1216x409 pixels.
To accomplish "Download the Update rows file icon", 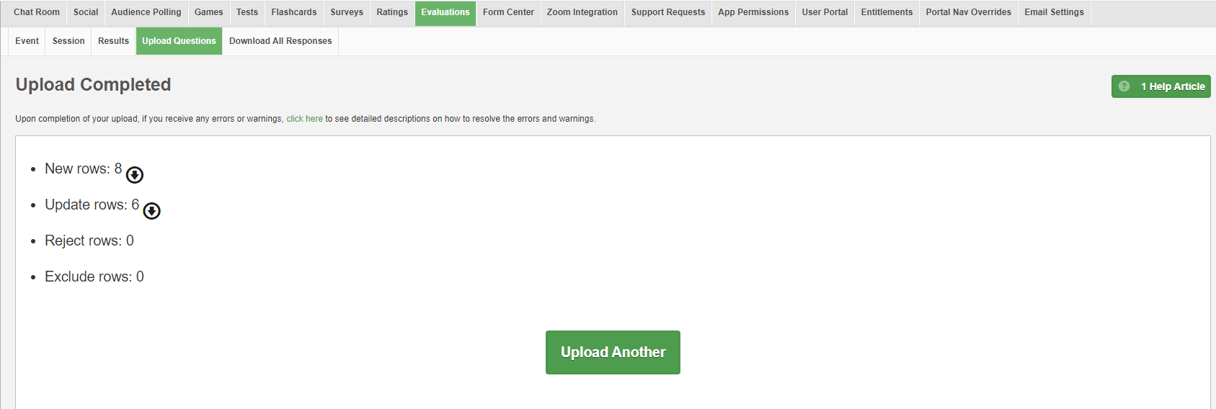I will pyautogui.click(x=151, y=211).
